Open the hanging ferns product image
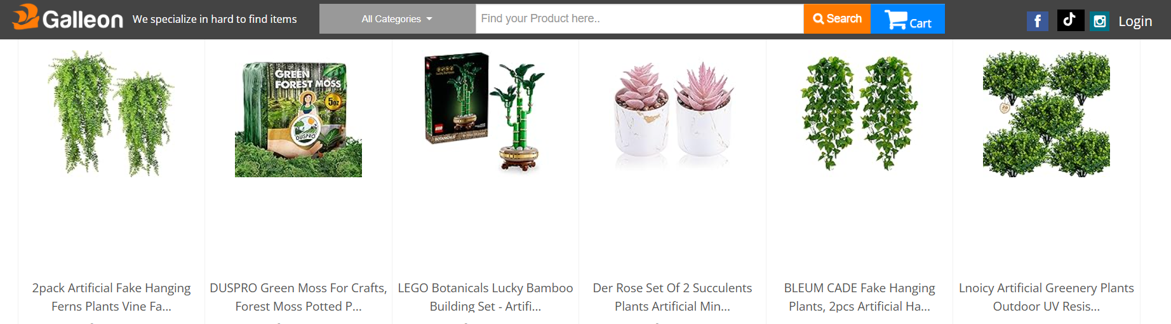 [x=111, y=114]
